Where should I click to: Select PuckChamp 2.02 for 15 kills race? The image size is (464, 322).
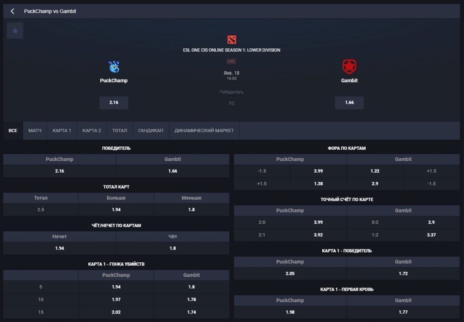(116, 312)
